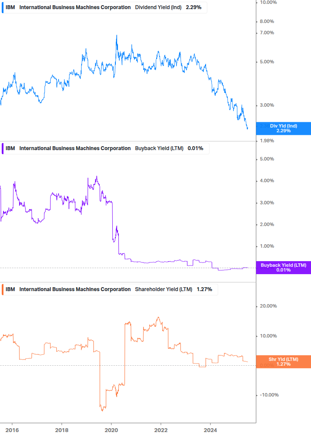Click the IBM ticker in the dividend yield legend
Screen dimensions: 311x436
click(10, 7)
